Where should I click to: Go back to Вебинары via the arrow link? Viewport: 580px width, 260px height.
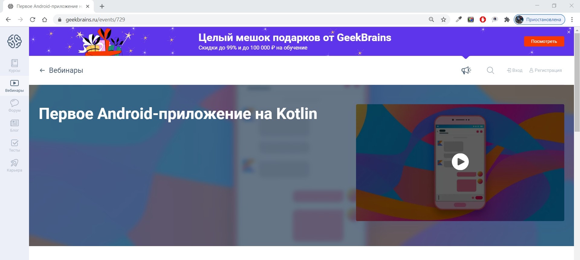click(61, 70)
